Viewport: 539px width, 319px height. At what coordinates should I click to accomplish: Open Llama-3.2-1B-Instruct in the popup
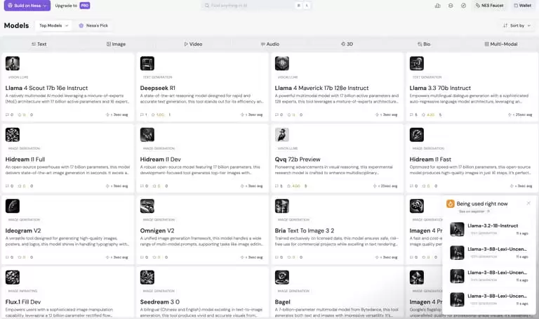493,226
